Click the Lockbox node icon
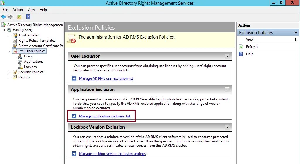Screen dimensions: 300x164 [20, 67]
